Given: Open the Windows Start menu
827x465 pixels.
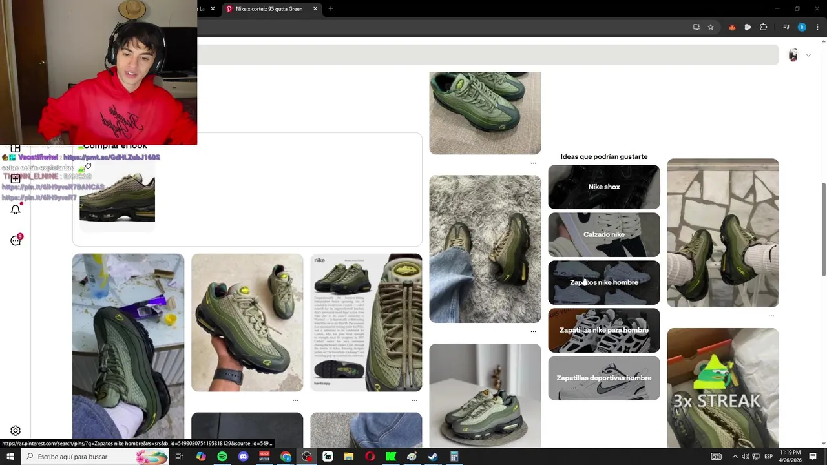Looking at the screenshot, I should click(10, 457).
